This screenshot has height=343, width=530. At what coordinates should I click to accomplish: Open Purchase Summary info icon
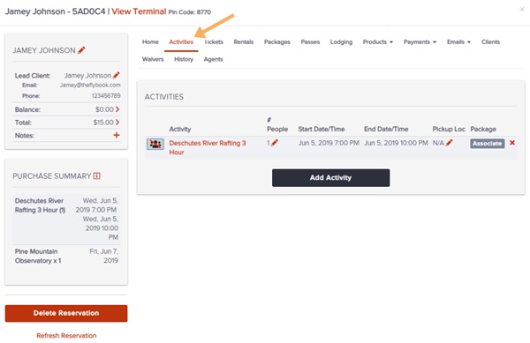click(x=96, y=176)
